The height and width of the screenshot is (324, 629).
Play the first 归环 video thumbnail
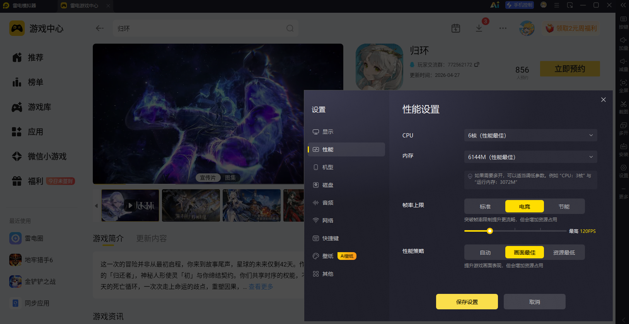coord(130,205)
